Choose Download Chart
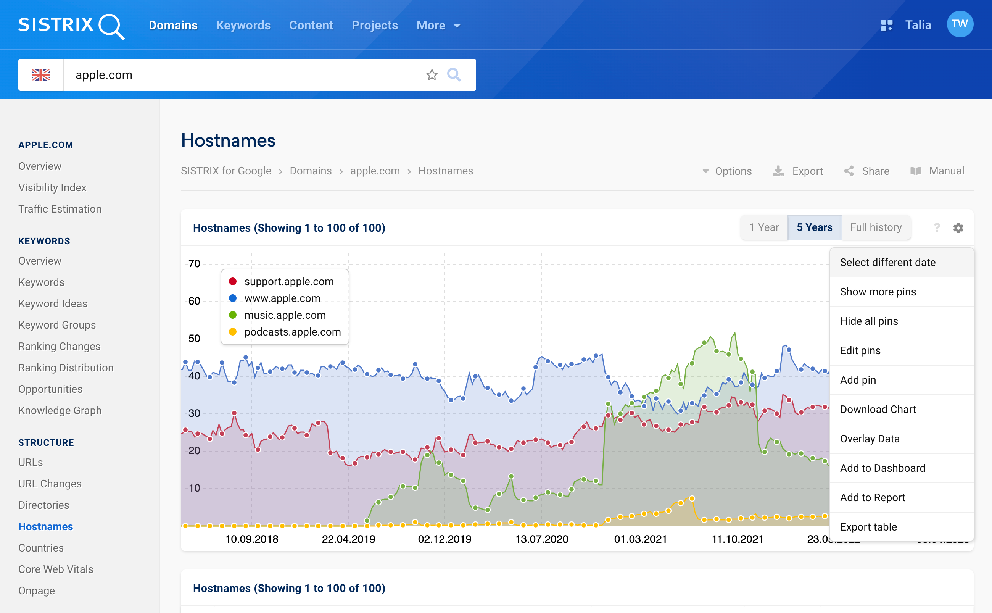The height and width of the screenshot is (613, 992). (x=901, y=410)
